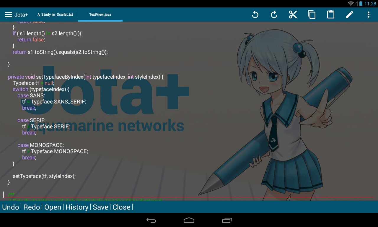378x227 pixels.
Task: Place cursor on the setTypeface(tf, styleIndex) line
Action: click(44, 176)
